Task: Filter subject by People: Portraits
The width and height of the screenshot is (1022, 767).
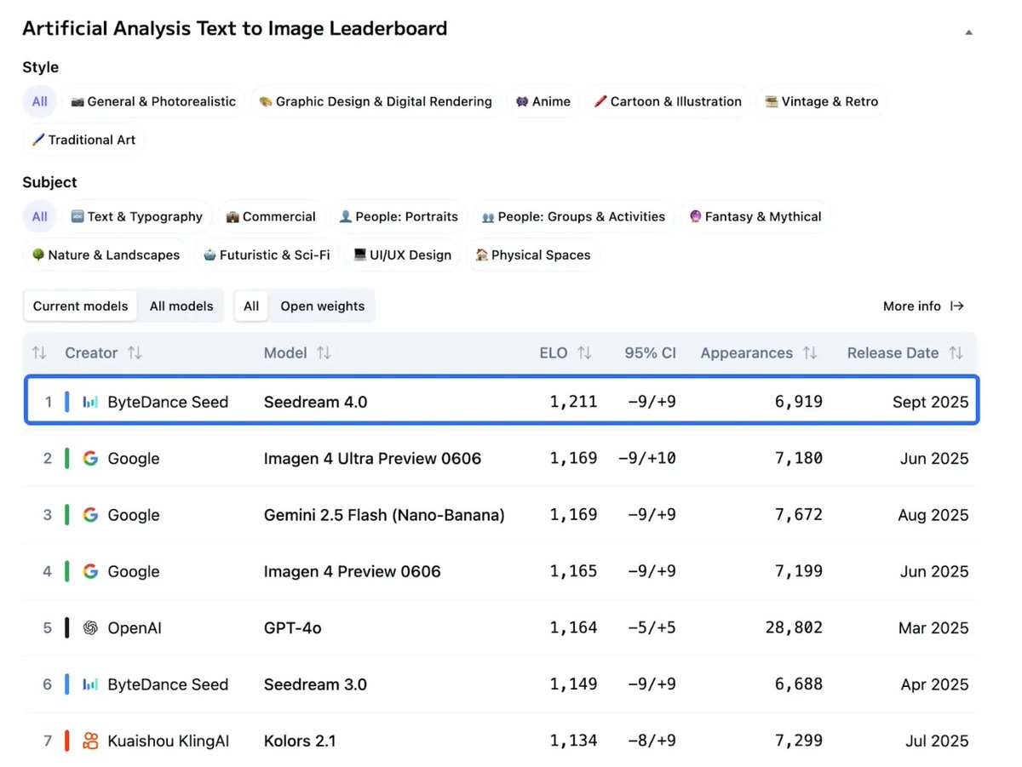Action: [x=399, y=216]
